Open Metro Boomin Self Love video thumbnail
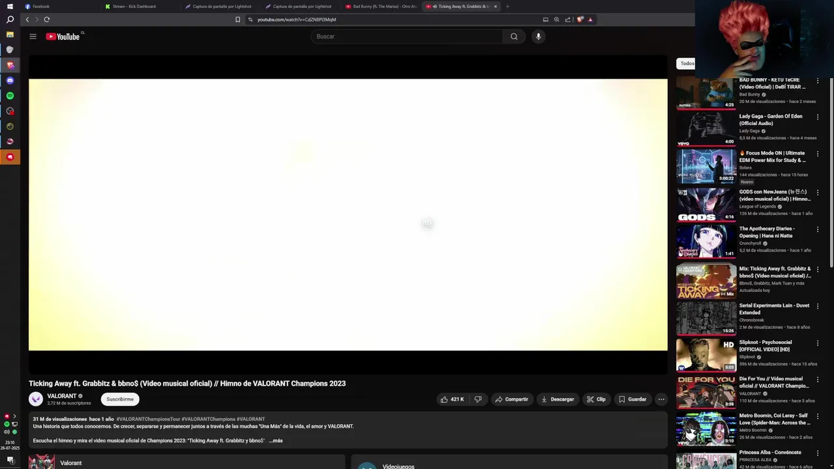Image resolution: width=834 pixels, height=469 pixels. click(706, 429)
